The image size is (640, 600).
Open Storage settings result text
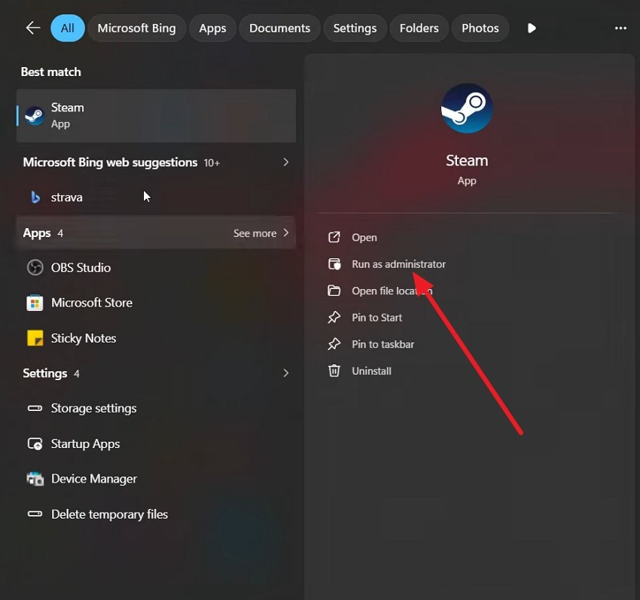[94, 409]
